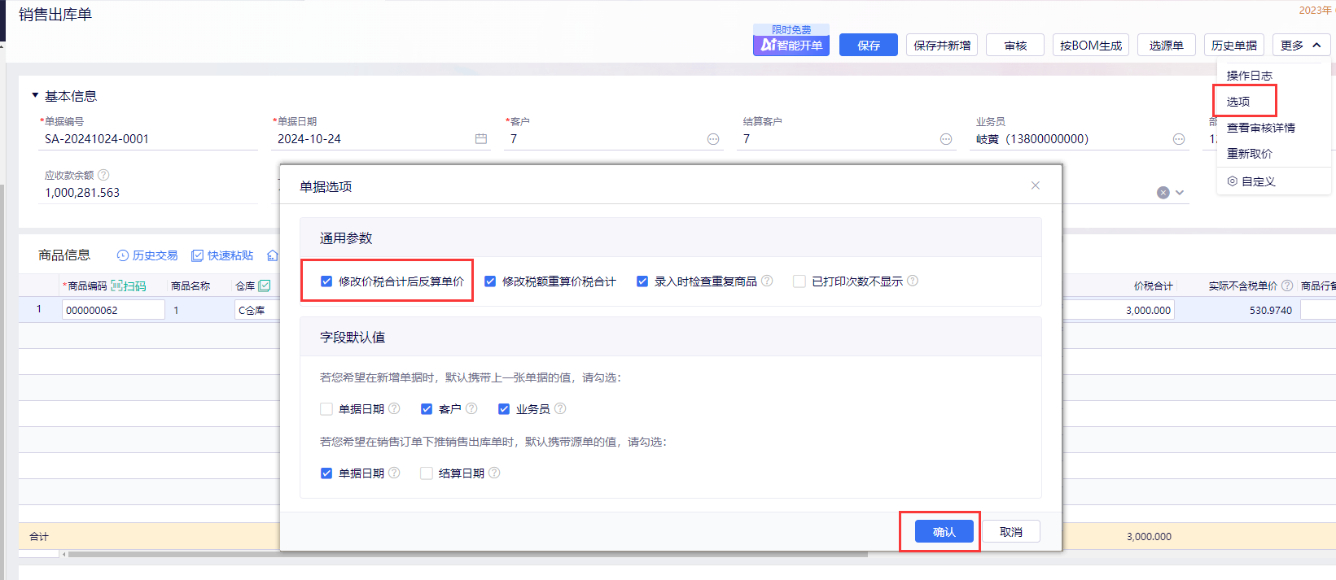This screenshot has width=1336, height=580.
Task: Enable the new-document 单据日期 default checkbox
Action: 326,409
